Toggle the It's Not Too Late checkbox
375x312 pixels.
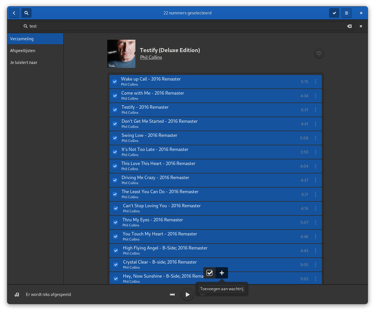click(x=115, y=152)
